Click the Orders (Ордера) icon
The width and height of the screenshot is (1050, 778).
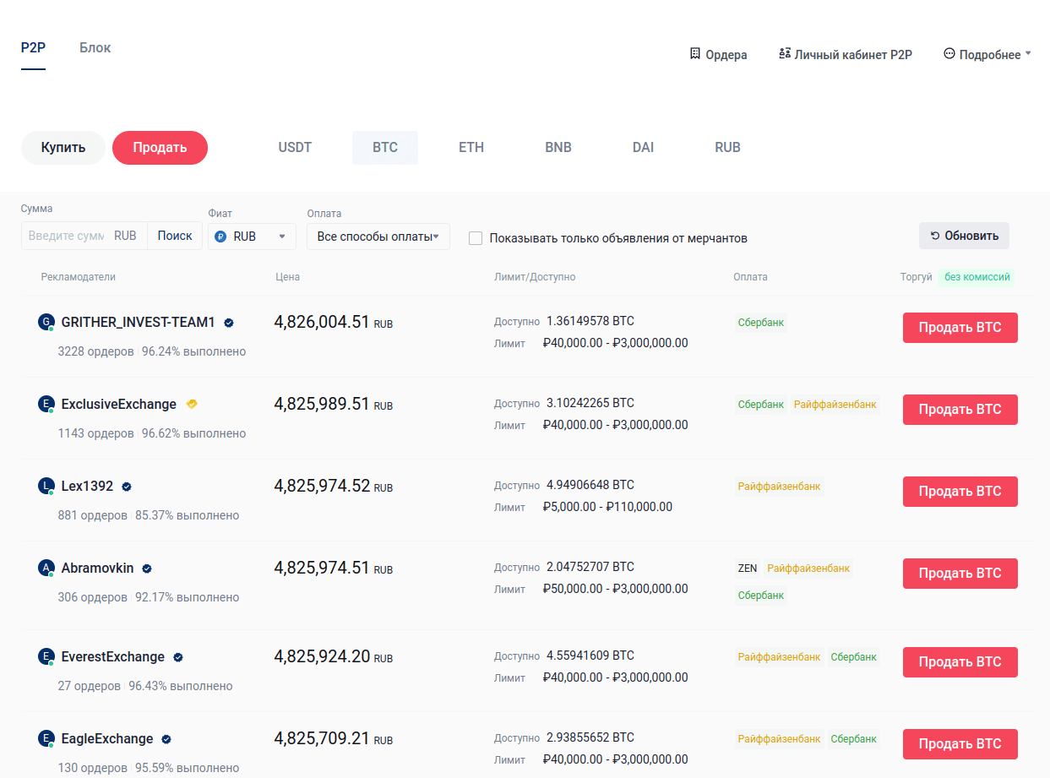pos(695,54)
